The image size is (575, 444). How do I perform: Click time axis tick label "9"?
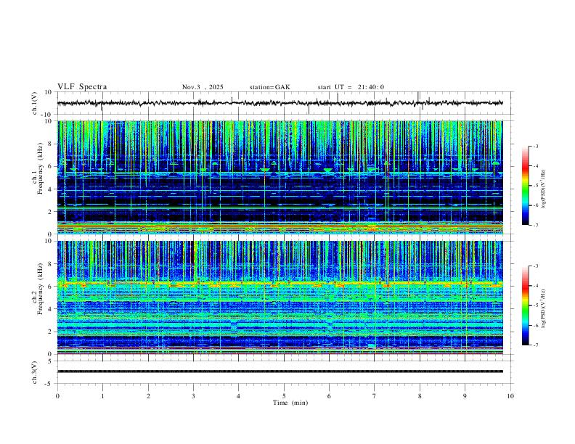click(465, 396)
